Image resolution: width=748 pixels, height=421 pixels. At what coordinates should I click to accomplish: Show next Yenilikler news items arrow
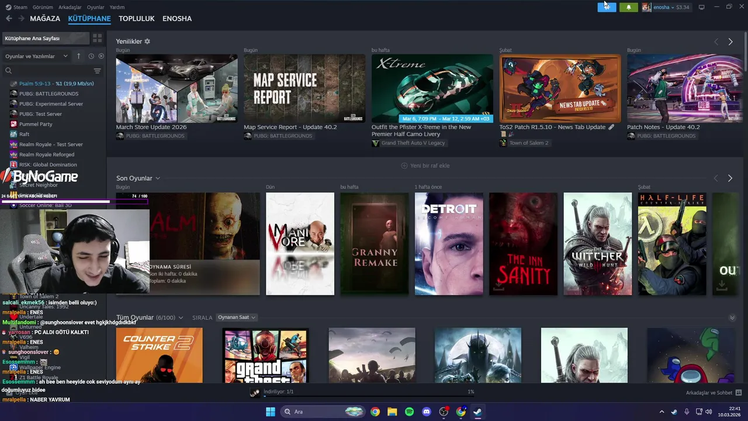tap(730, 42)
